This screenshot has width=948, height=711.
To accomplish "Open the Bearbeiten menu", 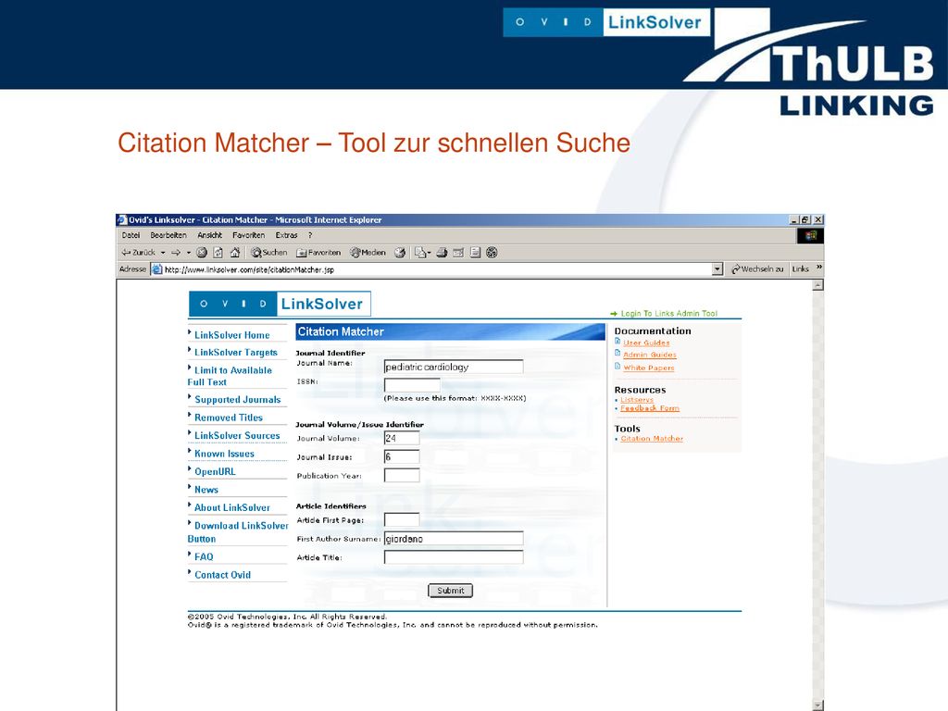I will pos(168,235).
